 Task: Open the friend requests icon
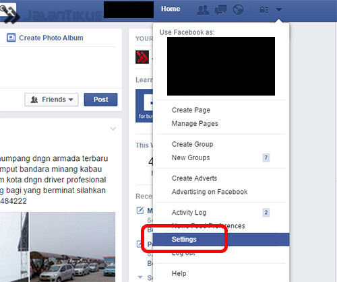[x=203, y=9]
